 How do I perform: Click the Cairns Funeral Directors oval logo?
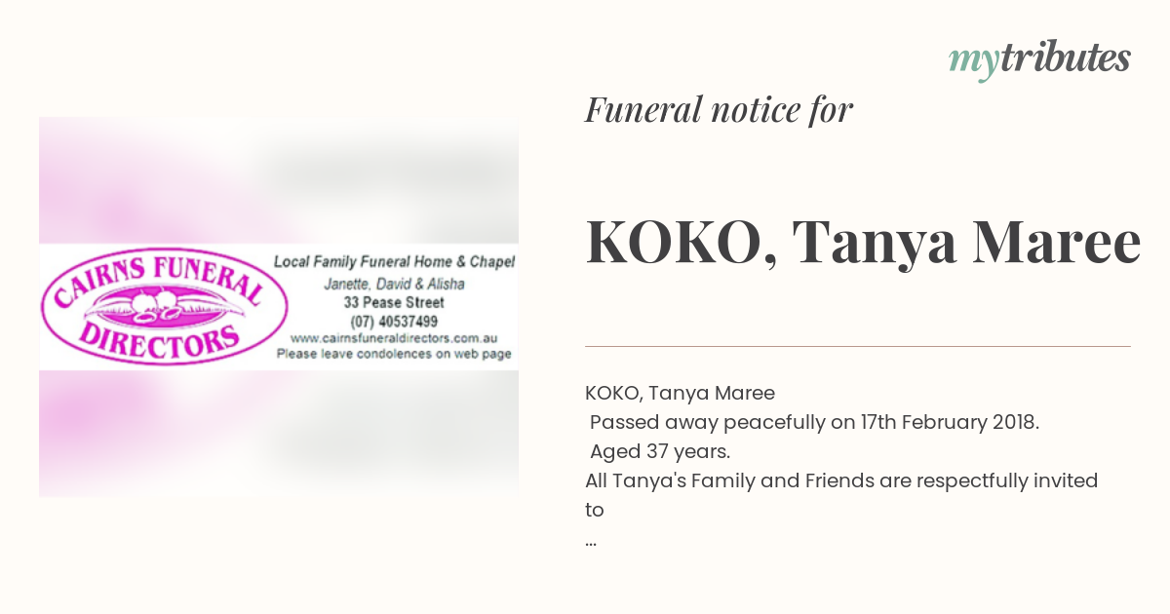coord(163,306)
